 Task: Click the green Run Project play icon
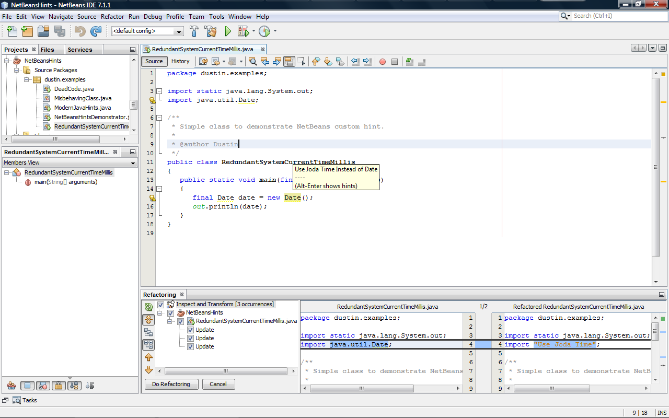[227, 31]
